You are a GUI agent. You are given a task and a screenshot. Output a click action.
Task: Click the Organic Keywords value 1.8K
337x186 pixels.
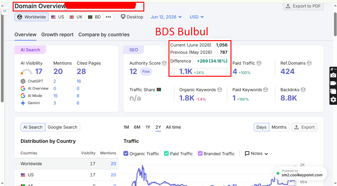click(x=187, y=98)
